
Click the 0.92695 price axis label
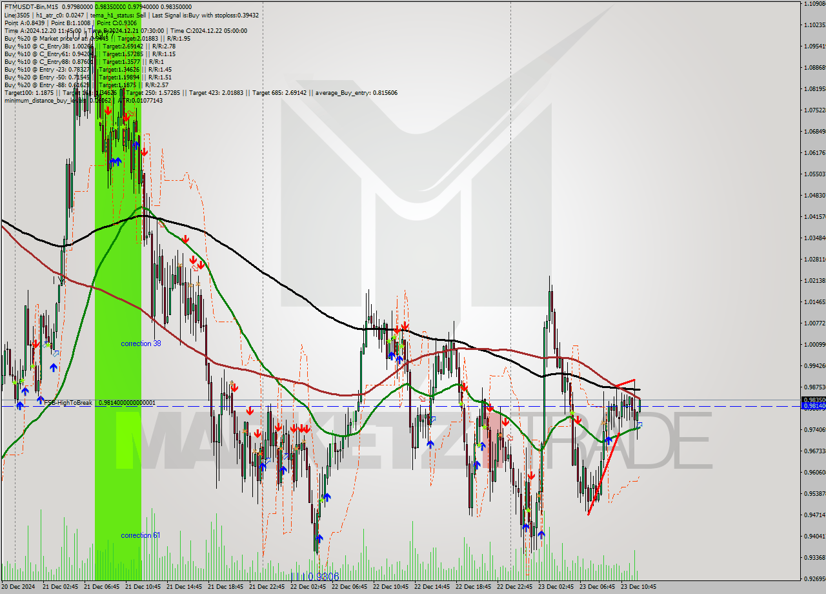[814, 579]
